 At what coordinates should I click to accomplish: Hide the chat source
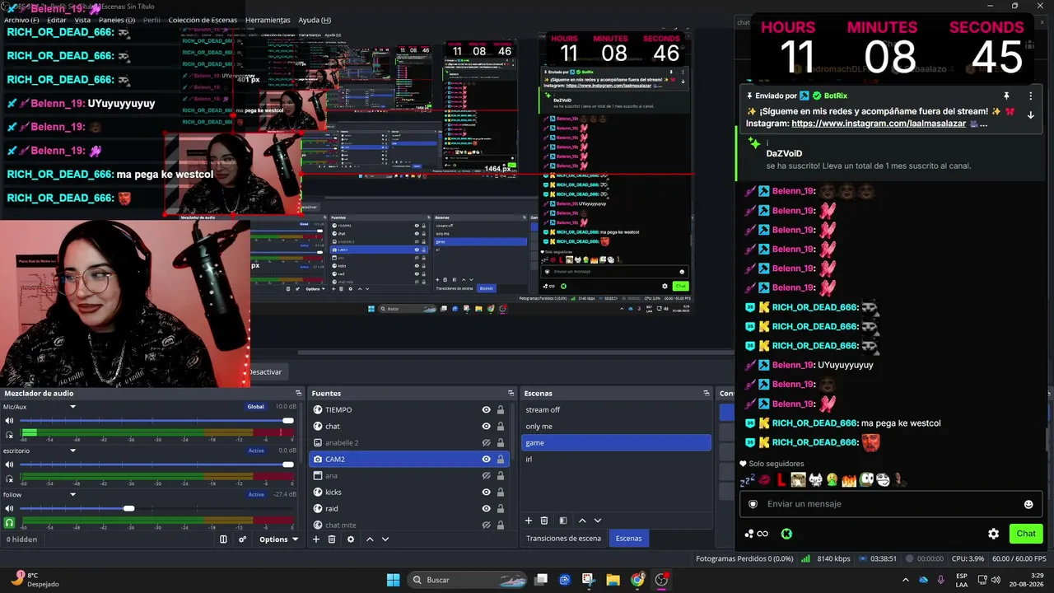pyautogui.click(x=487, y=426)
